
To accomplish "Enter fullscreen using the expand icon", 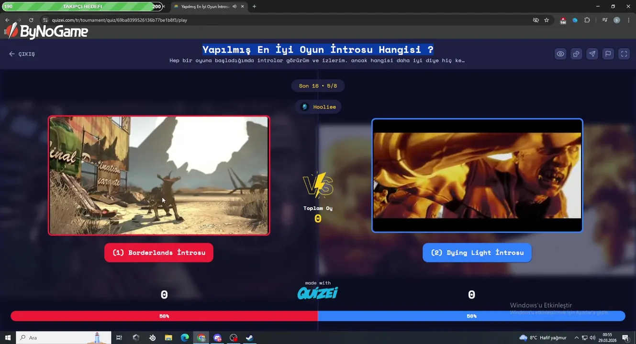I will coord(624,54).
